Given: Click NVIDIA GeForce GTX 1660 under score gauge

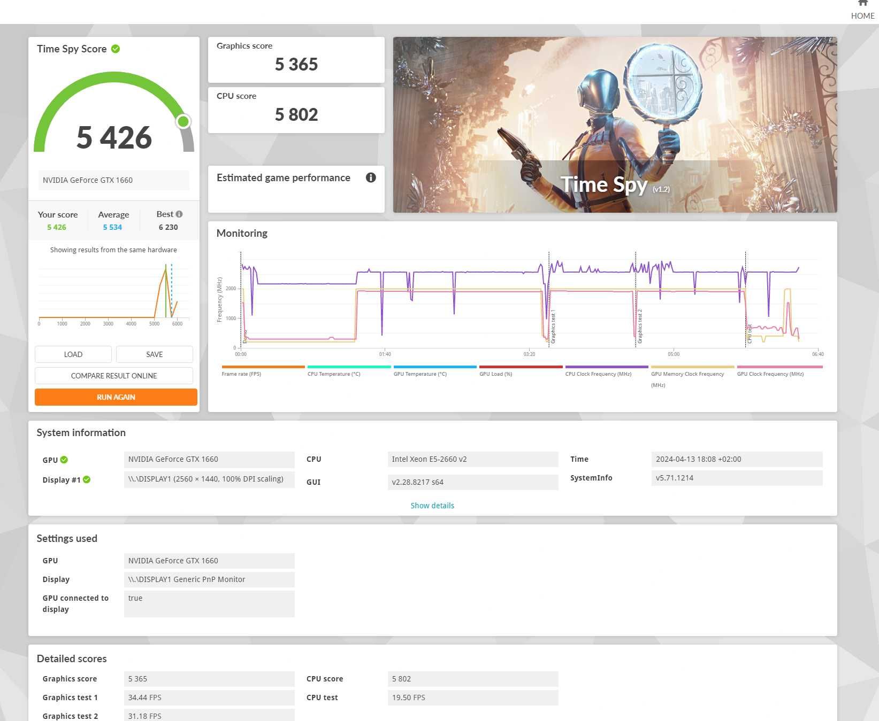Looking at the screenshot, I should 113,180.
